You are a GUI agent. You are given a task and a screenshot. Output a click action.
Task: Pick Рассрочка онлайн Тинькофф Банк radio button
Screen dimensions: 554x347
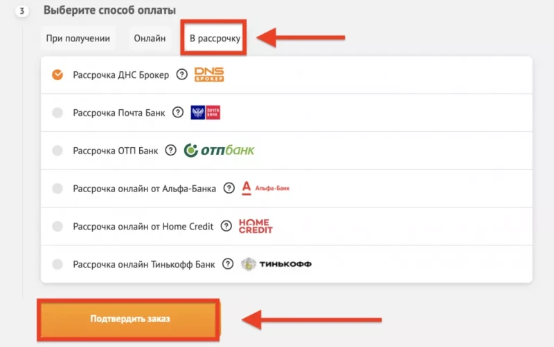point(57,264)
